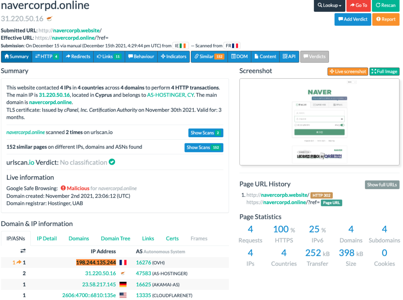Click the green verdict checkmark icon
The width and height of the screenshot is (403, 300).
(x=112, y=162)
